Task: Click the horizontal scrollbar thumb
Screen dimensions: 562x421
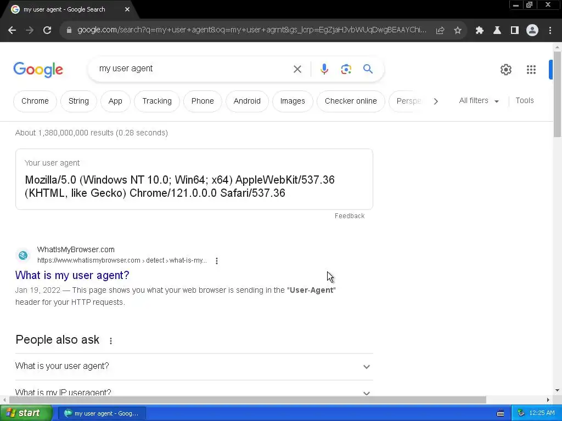Action: (x=248, y=400)
